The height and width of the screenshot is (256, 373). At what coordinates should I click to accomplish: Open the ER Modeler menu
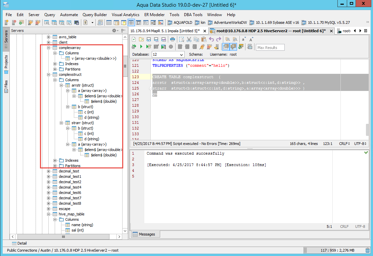coord(154,15)
